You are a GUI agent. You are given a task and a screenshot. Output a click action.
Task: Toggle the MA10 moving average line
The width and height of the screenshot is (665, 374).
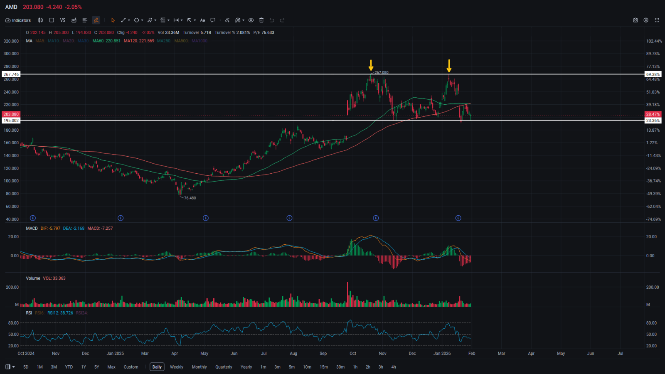(x=54, y=41)
